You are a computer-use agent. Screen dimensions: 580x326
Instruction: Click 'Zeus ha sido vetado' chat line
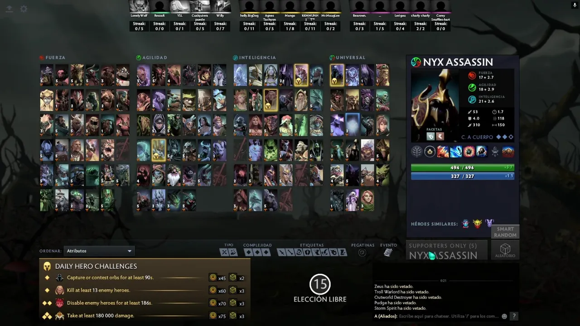coord(395,287)
